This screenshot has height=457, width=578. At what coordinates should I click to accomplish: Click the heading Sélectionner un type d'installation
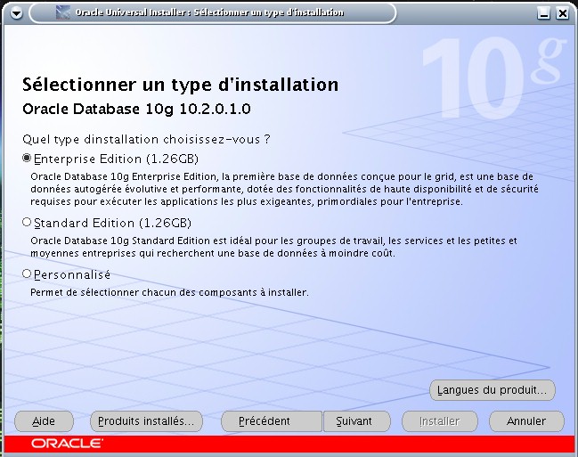pyautogui.click(x=180, y=85)
